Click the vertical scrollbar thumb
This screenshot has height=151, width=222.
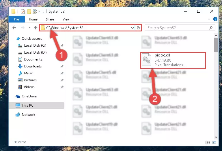pyautogui.click(x=216, y=45)
